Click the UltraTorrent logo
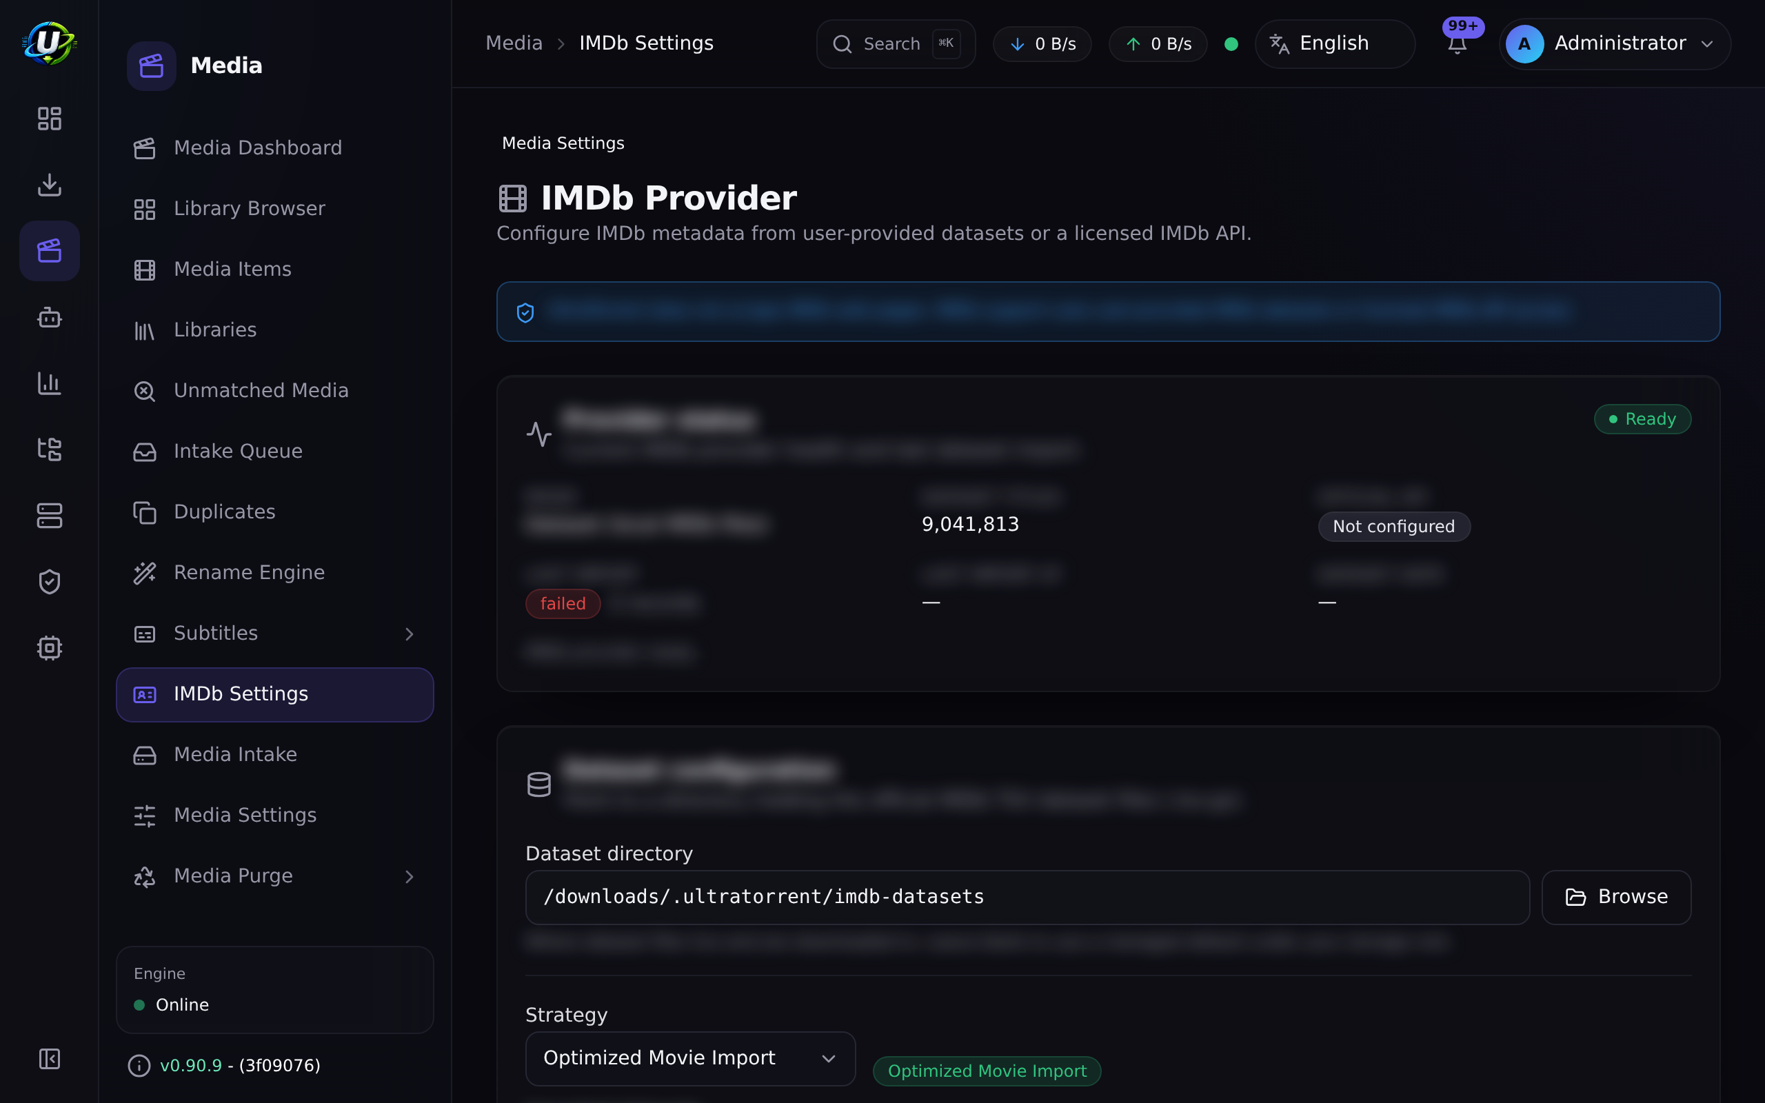 49,43
